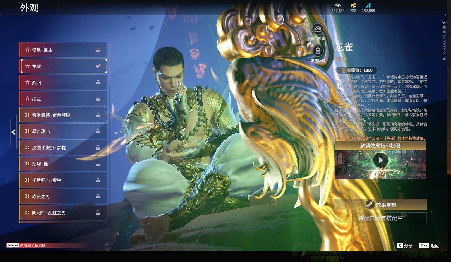
Task: Click the 收藏值: 1800 label
Action: click(359, 70)
